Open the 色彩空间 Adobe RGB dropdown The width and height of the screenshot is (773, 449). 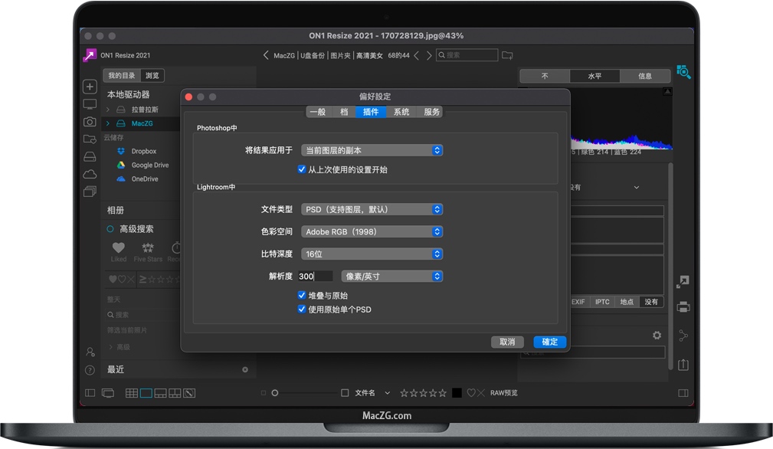click(x=372, y=231)
